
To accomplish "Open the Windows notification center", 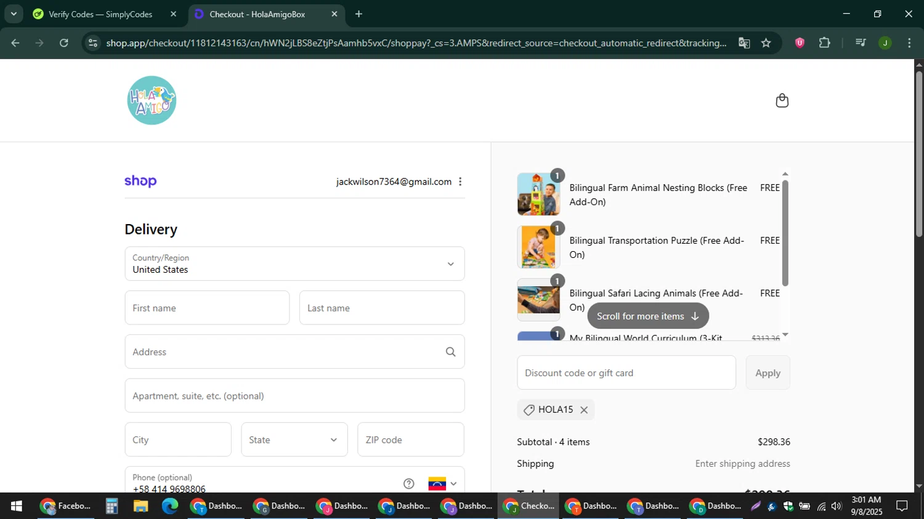I will click(x=902, y=506).
